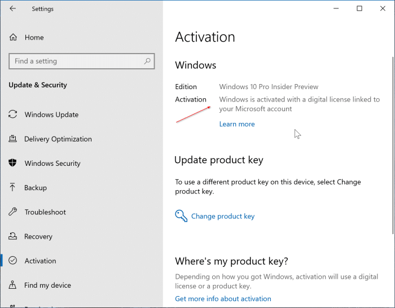Open Get more info about activation
The image size is (395, 308).
[x=223, y=298]
